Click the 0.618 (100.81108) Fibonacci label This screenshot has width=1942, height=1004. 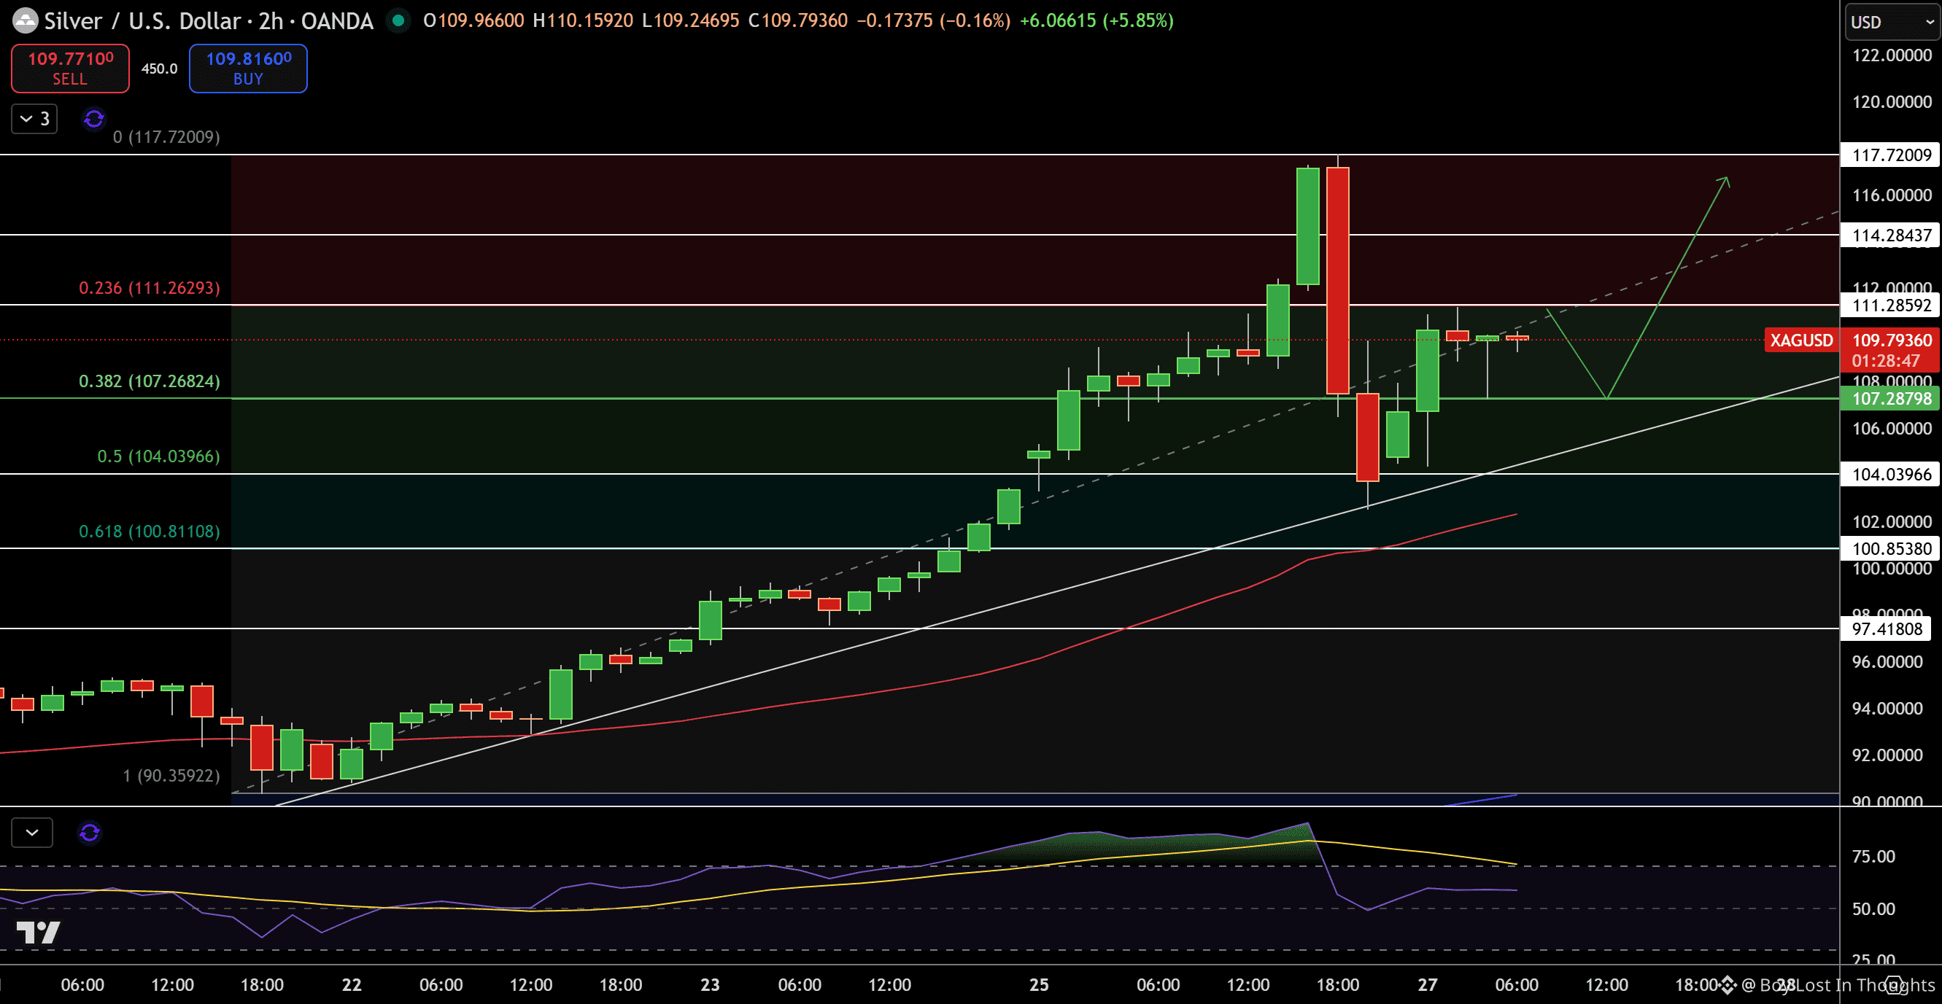pyautogui.click(x=150, y=532)
